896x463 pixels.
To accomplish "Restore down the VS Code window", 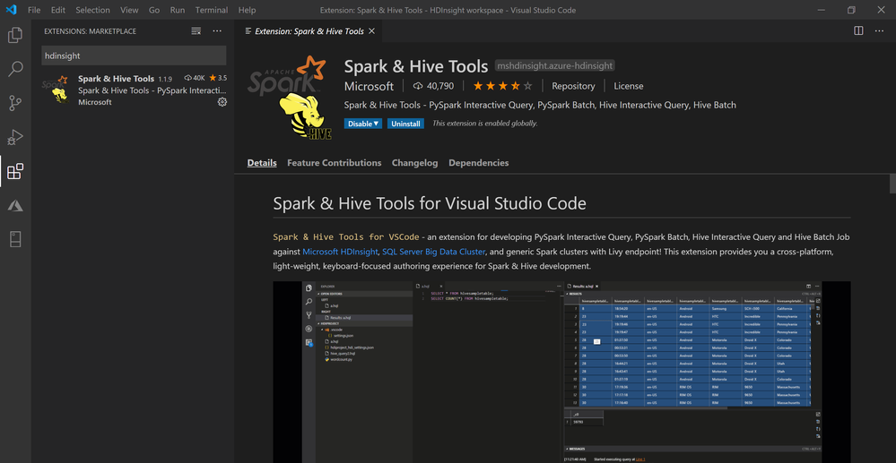I will (x=851, y=10).
